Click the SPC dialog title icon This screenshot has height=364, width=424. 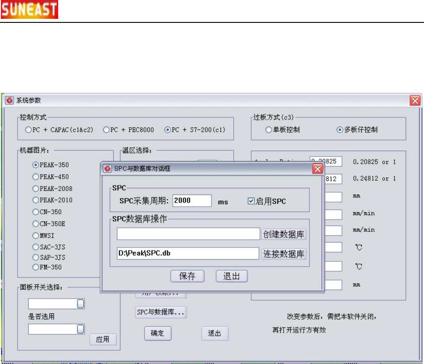pos(107,169)
